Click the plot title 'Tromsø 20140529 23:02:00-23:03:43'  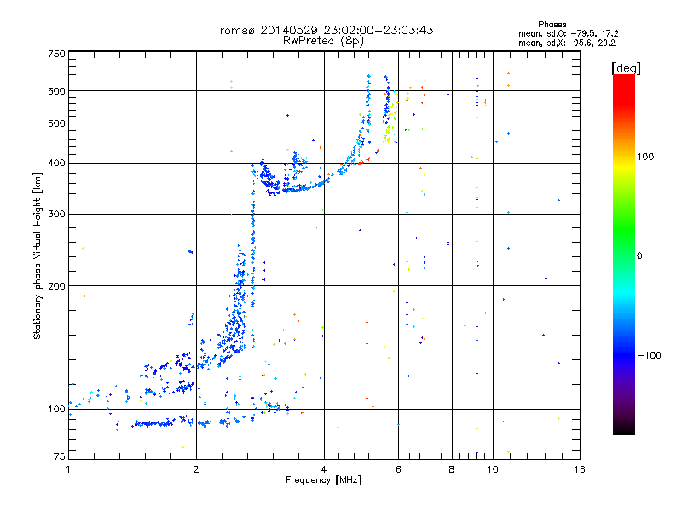click(324, 30)
